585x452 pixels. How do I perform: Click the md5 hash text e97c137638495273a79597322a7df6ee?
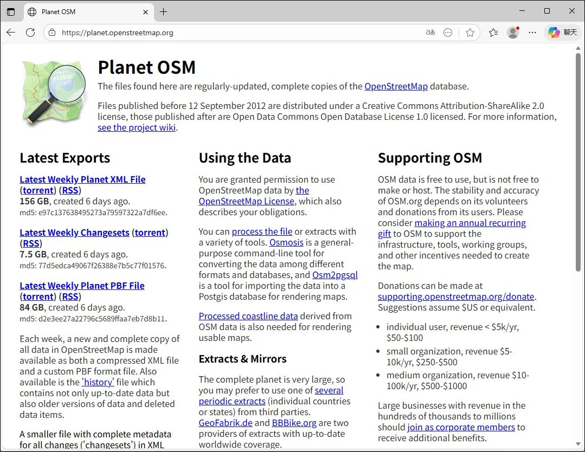tap(102, 212)
